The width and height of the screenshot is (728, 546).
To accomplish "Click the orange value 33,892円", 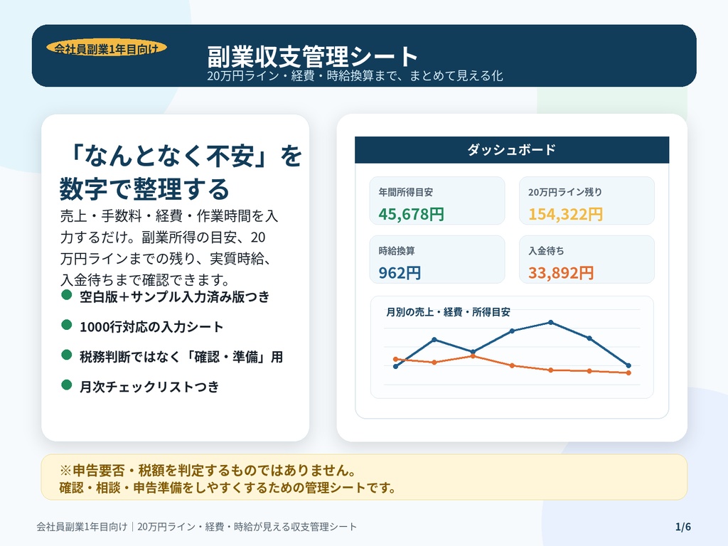I will [561, 272].
